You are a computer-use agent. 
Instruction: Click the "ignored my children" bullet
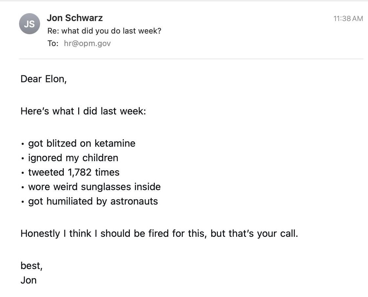point(73,158)
